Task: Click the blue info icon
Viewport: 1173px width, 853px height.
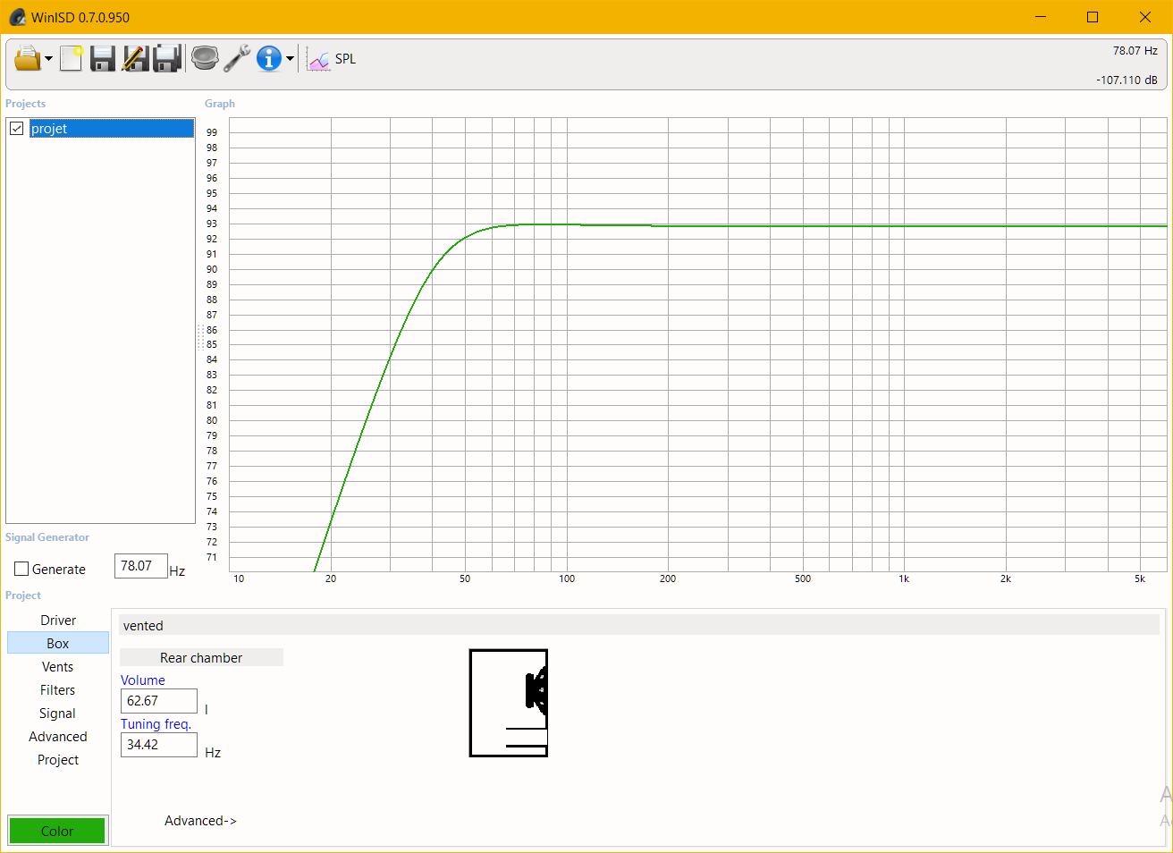Action: click(268, 59)
